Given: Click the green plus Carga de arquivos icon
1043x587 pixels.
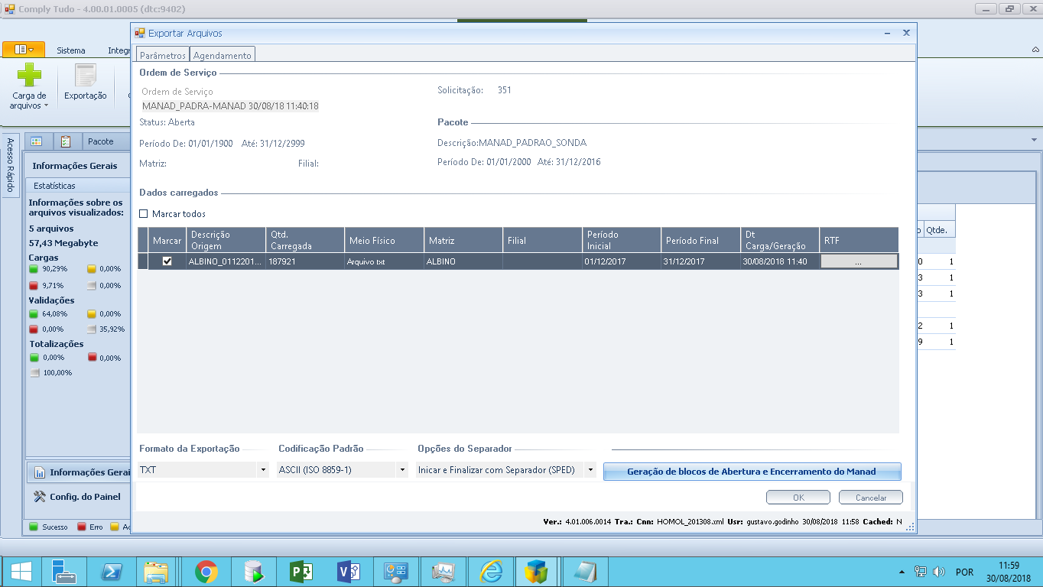Looking at the screenshot, I should coord(29,75).
